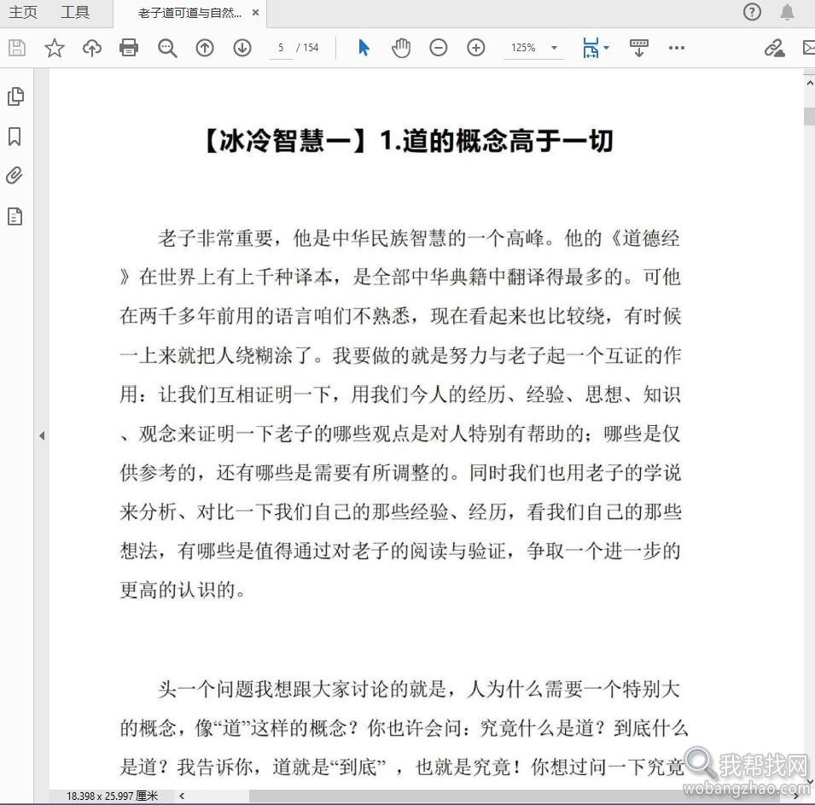Viewport: 815px width, 805px height.
Task: Click the vertical scrollbar thumb
Action: coord(809,116)
